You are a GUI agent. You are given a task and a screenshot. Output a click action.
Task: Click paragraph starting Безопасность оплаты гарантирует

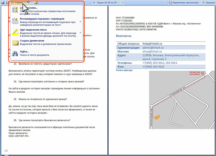[52, 72]
